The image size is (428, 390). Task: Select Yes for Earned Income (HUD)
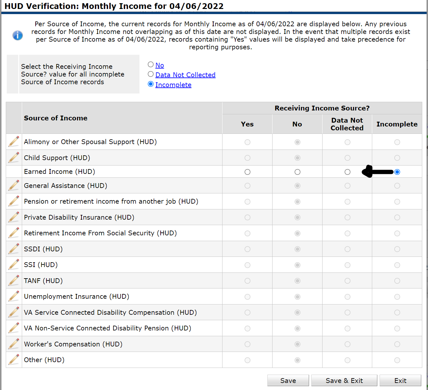[247, 172]
